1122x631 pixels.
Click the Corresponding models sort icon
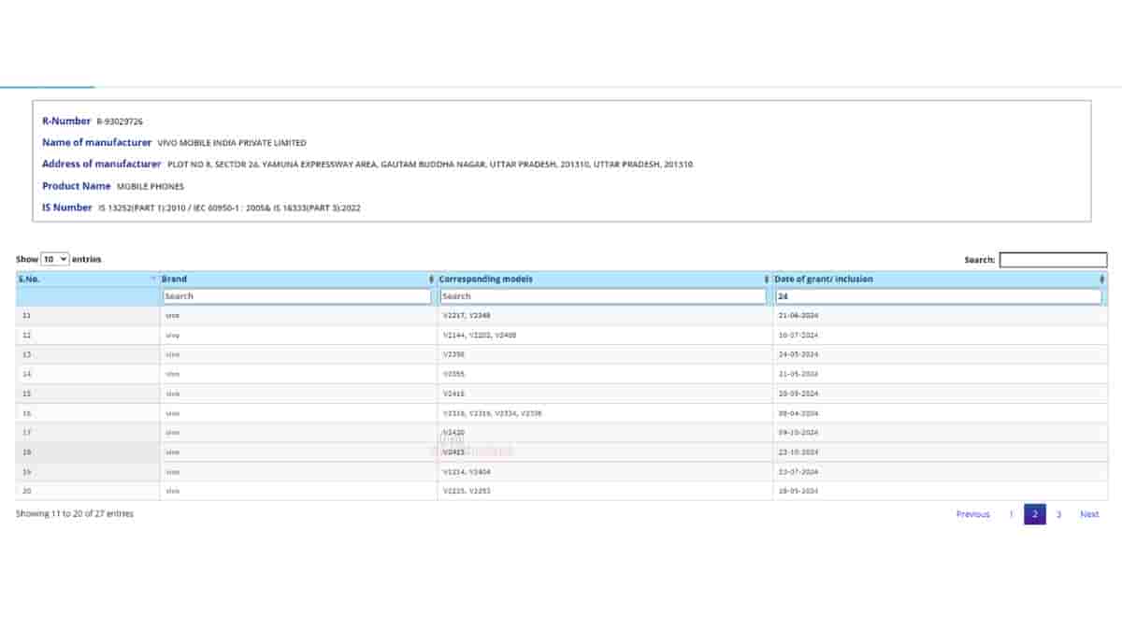(x=767, y=280)
